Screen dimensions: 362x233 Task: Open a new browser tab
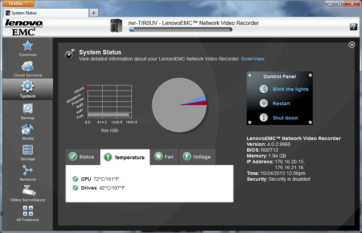tap(94, 13)
